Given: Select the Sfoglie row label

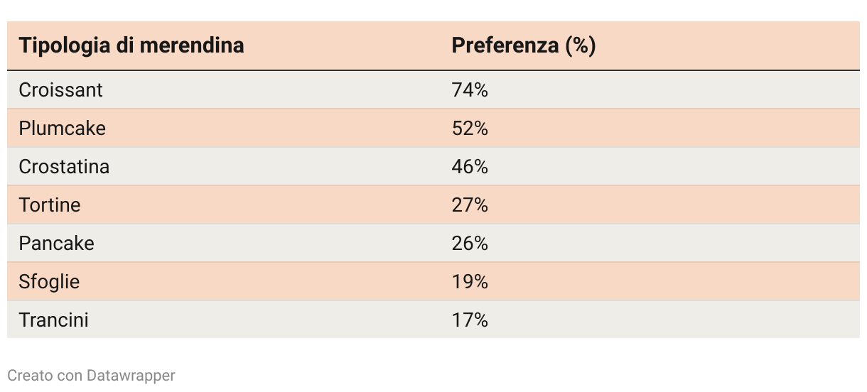Looking at the screenshot, I should (x=49, y=282).
